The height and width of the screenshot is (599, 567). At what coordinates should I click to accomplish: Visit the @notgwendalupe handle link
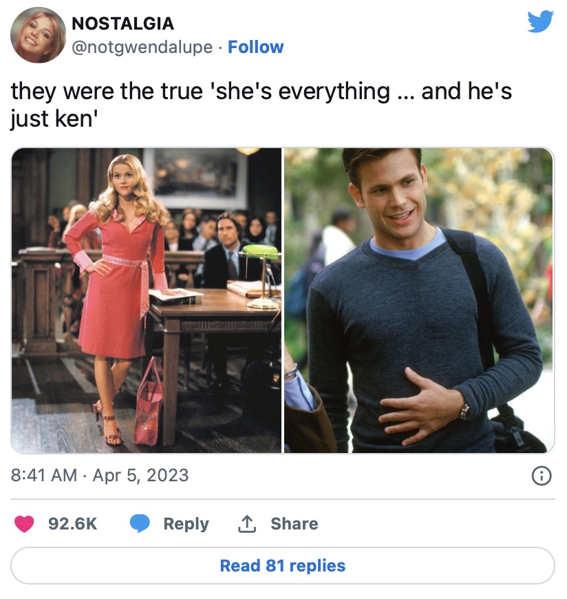[x=142, y=48]
